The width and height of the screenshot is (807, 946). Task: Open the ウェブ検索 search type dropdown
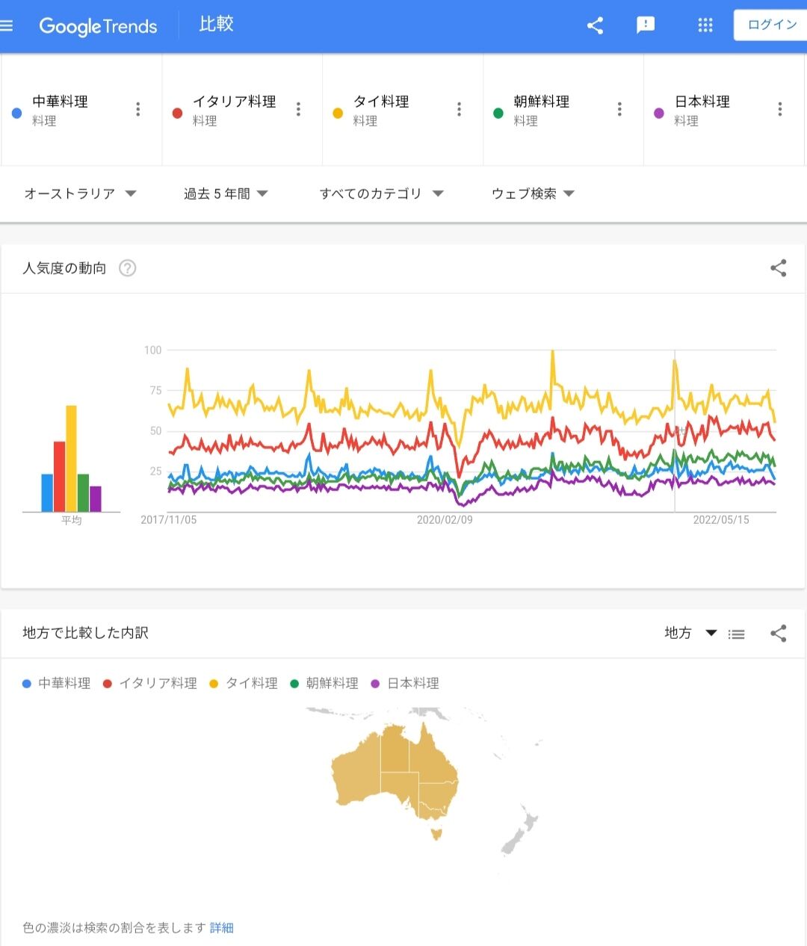(x=533, y=194)
